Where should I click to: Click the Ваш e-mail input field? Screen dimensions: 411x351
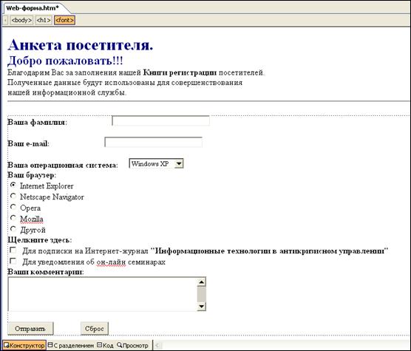click(153, 142)
